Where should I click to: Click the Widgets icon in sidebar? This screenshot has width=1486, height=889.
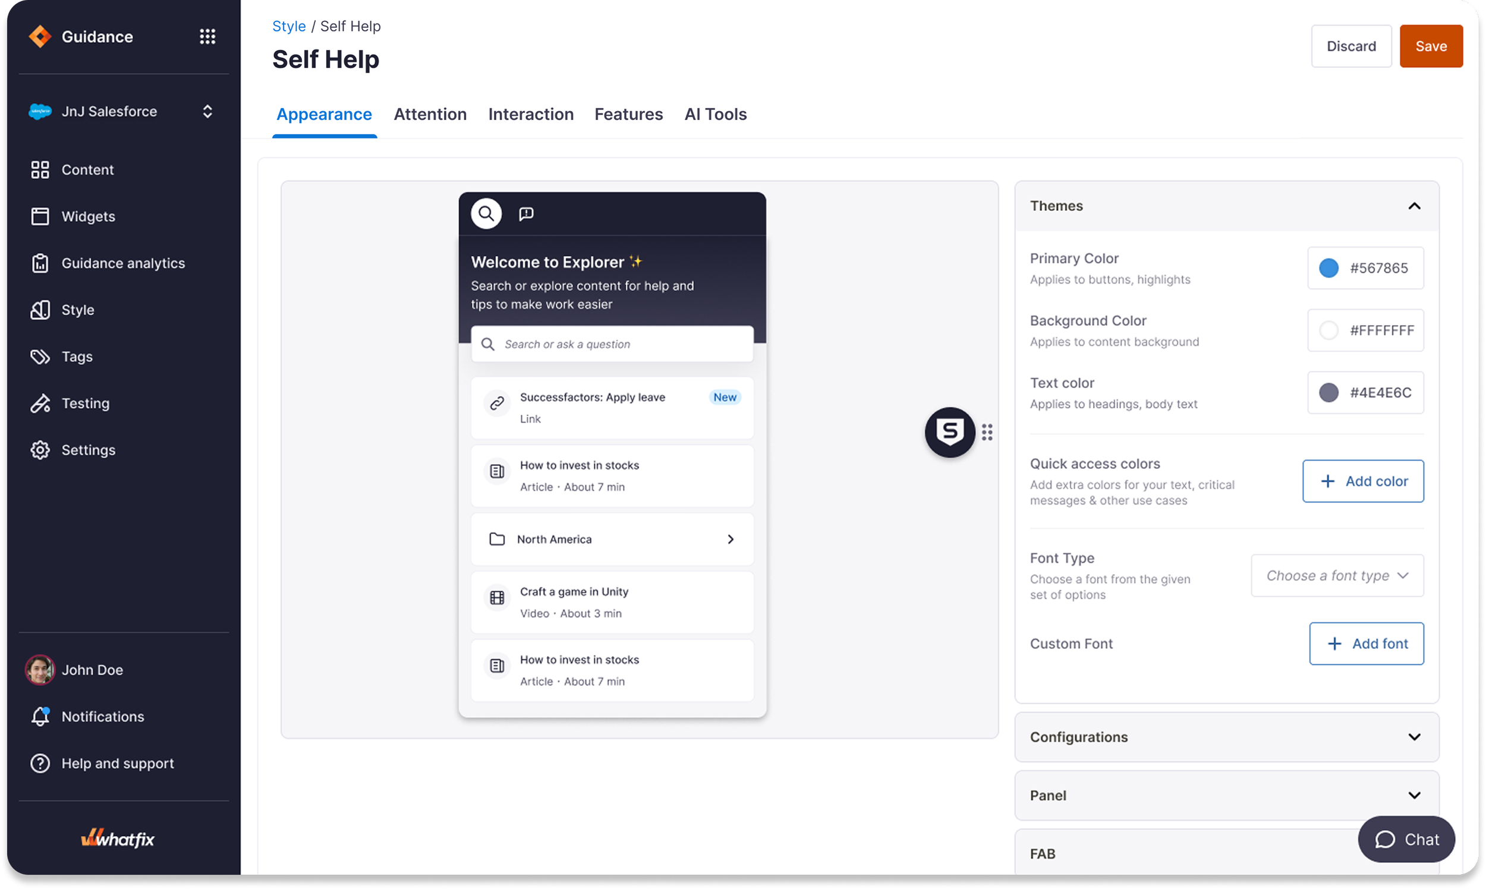click(40, 216)
